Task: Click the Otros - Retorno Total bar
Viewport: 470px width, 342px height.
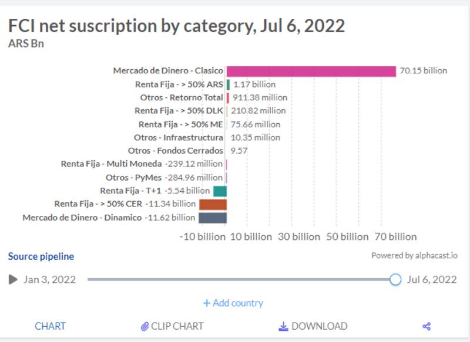Action: pyautogui.click(x=228, y=97)
